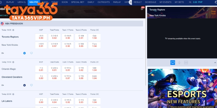Click stream play icon for Magic vs Cavaliers
The image size is (217, 108).
coord(24,85)
